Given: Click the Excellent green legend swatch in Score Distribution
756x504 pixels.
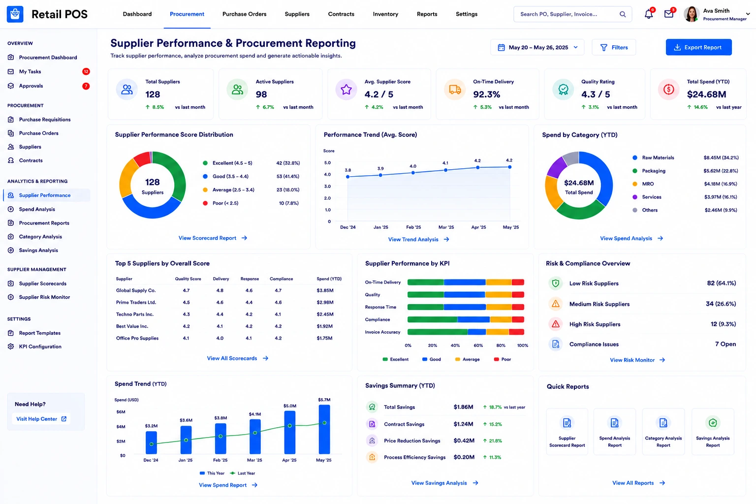Looking at the screenshot, I should (x=205, y=163).
